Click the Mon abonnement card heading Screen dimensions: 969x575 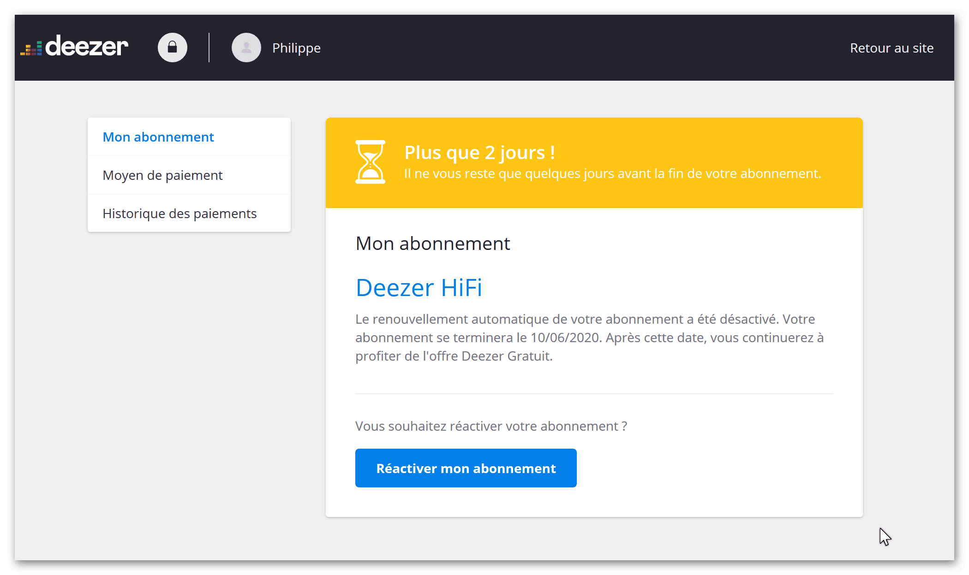pyautogui.click(x=433, y=243)
